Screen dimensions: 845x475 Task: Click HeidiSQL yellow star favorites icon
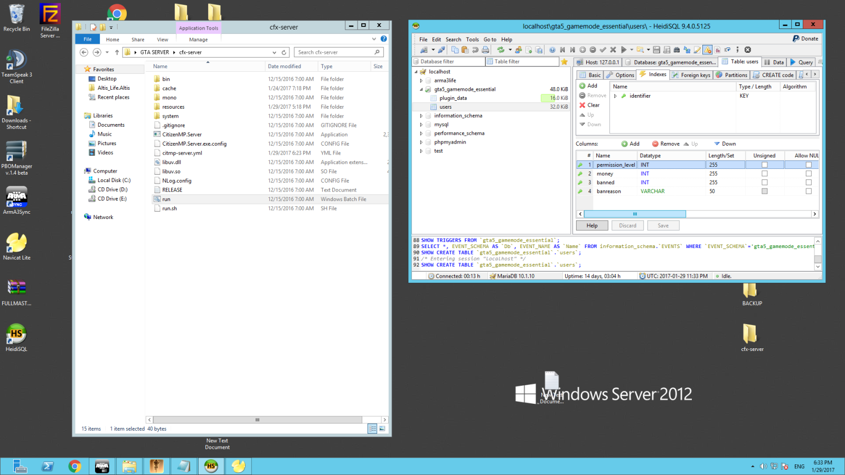point(564,62)
